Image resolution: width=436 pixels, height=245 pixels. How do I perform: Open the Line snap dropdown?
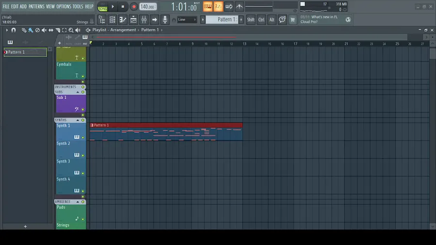click(x=187, y=20)
